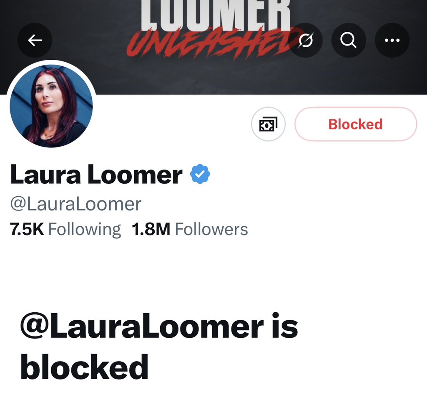Tap the word Following
The height and width of the screenshot is (395, 427).
point(84,230)
